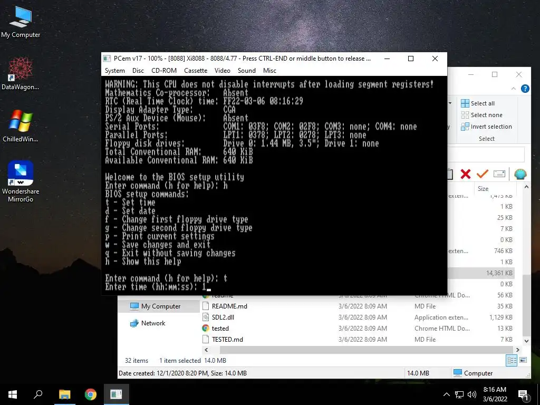Click the network tray icon
Viewport: 540px width, 405px height.
pyautogui.click(x=459, y=394)
